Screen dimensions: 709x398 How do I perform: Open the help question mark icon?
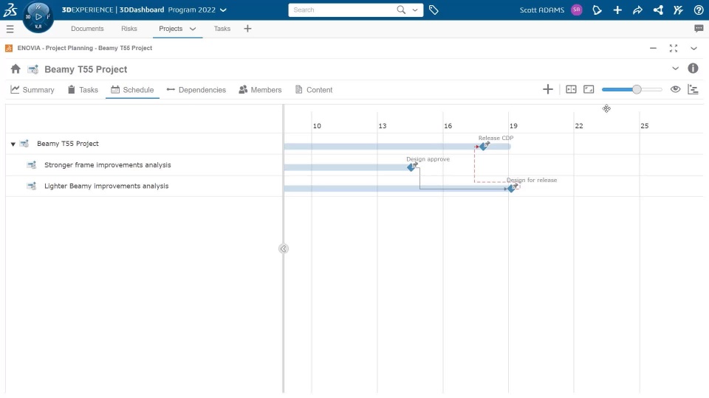(699, 10)
